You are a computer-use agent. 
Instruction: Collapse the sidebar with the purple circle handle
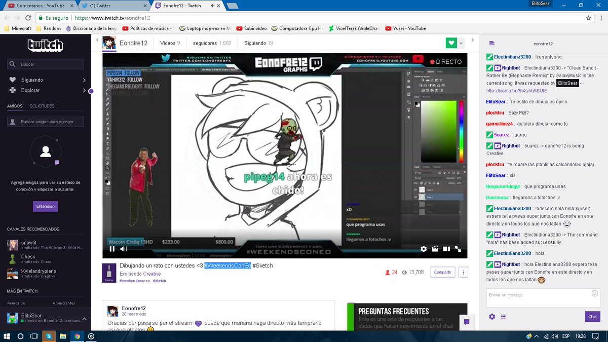(x=91, y=91)
